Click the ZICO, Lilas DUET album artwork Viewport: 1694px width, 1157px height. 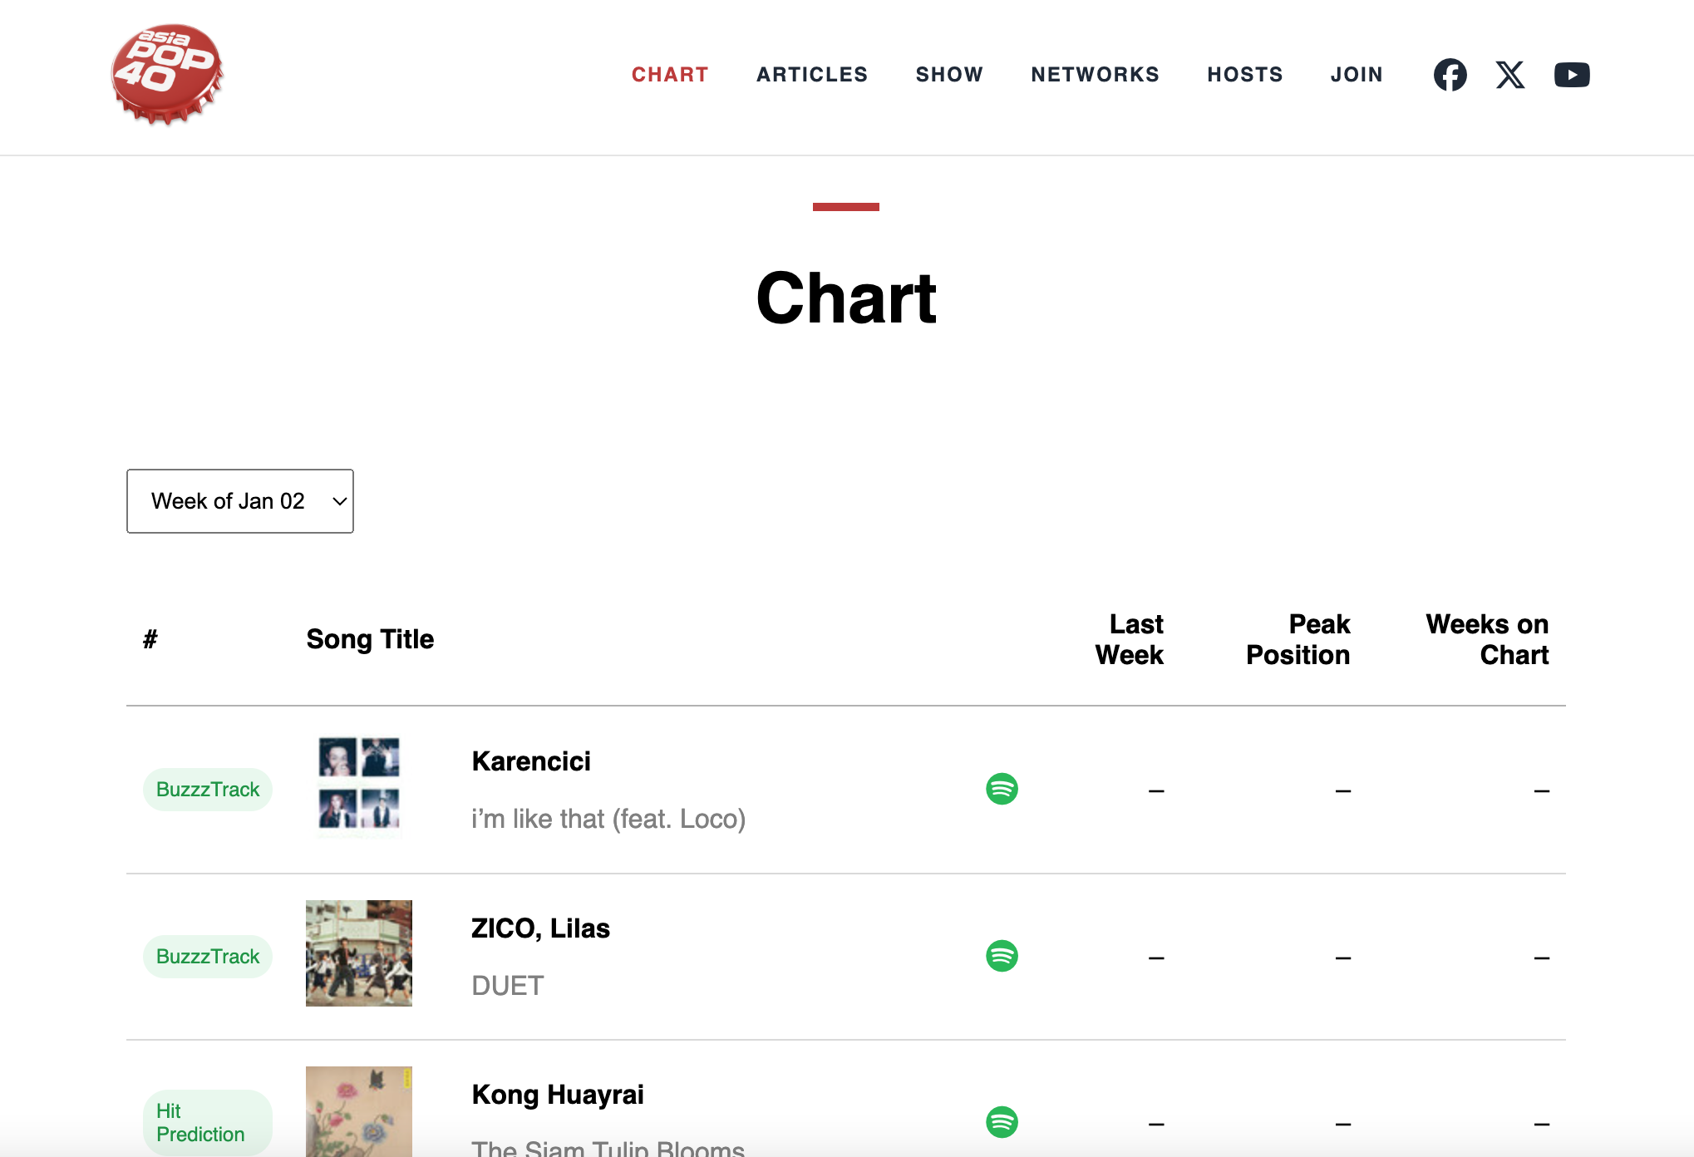point(359,953)
